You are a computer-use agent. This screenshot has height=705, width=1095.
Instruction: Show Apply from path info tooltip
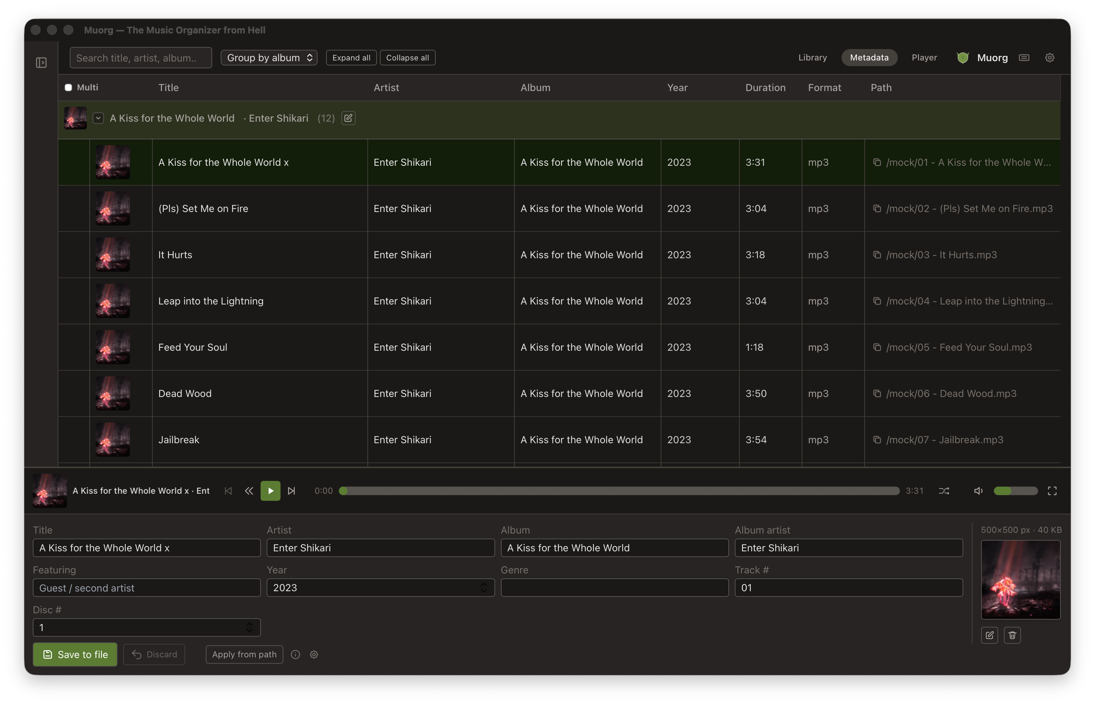click(x=295, y=654)
